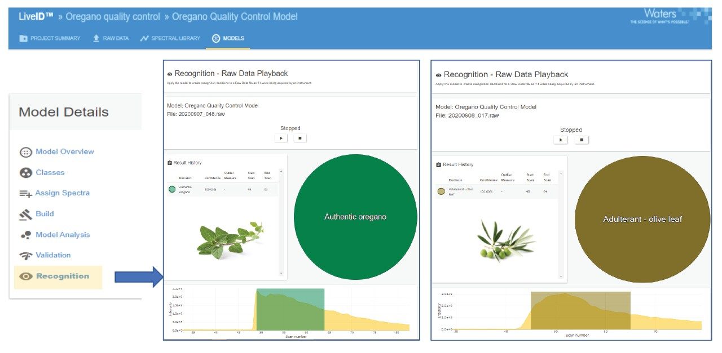Click the large Authentic oregano circle

[355, 217]
